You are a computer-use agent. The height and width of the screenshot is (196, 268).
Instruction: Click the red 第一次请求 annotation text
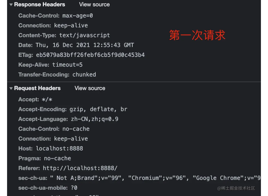click(x=197, y=35)
